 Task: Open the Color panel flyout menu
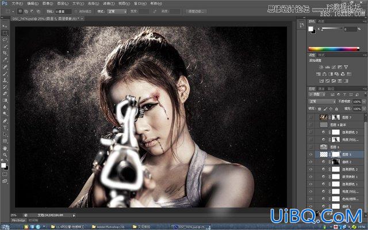click(365, 21)
